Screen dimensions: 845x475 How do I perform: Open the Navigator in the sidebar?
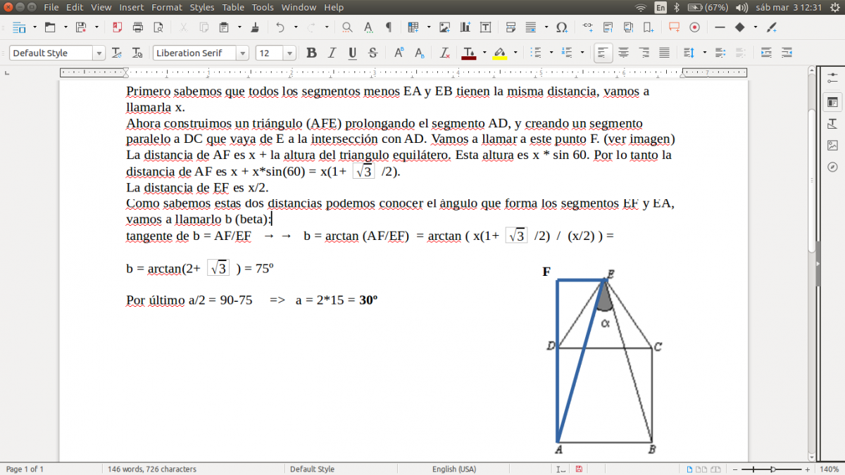point(832,167)
